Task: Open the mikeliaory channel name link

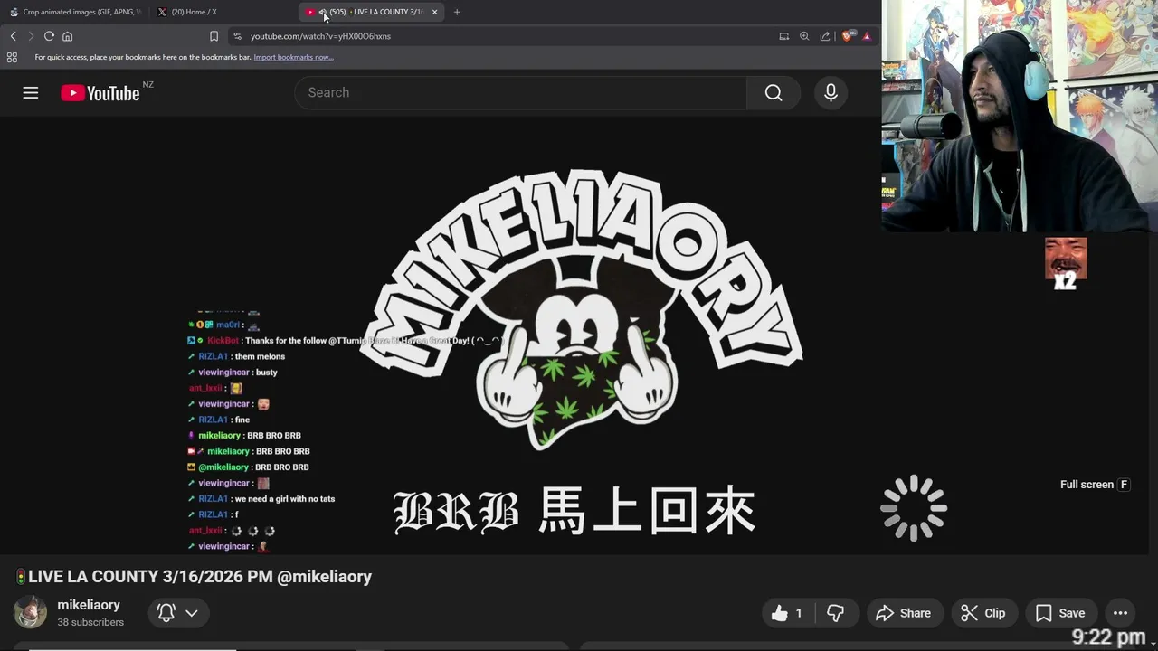Action: 89,605
